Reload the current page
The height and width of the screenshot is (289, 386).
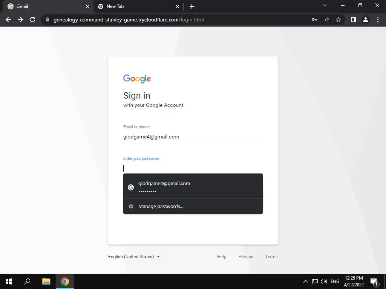(x=32, y=20)
